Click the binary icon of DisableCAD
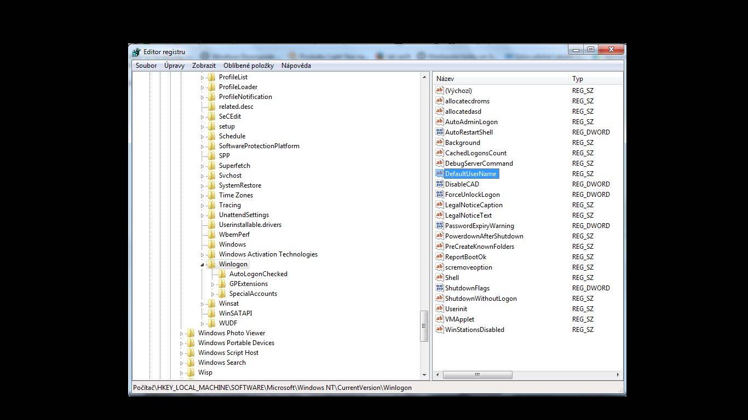748x420 pixels. pyautogui.click(x=439, y=184)
